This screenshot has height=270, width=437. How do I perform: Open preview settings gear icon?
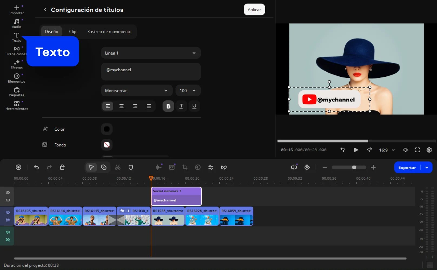pos(429,150)
